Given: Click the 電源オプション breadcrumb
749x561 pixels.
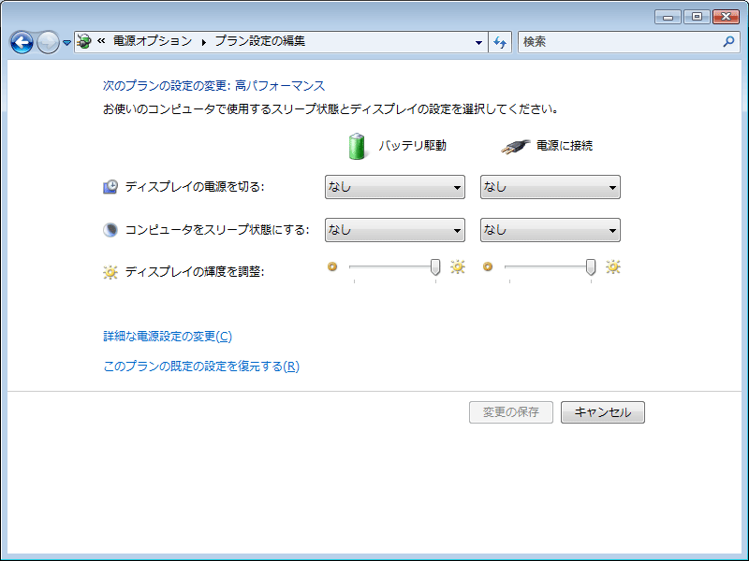Looking at the screenshot, I should coord(153,41).
